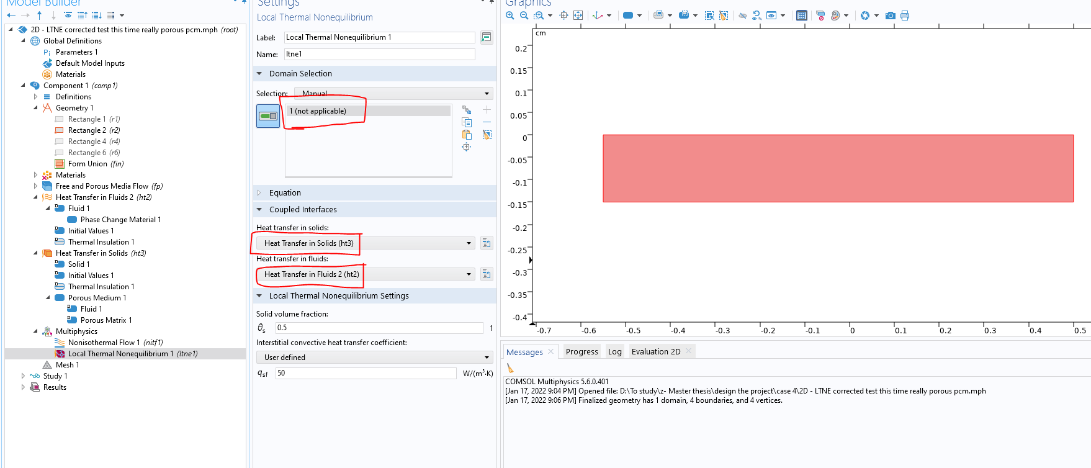Open the Log tab
This screenshot has width=1091, height=468.
[614, 352]
